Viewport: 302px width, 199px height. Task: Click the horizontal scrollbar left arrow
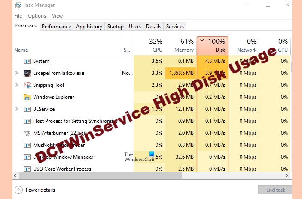click(x=15, y=175)
